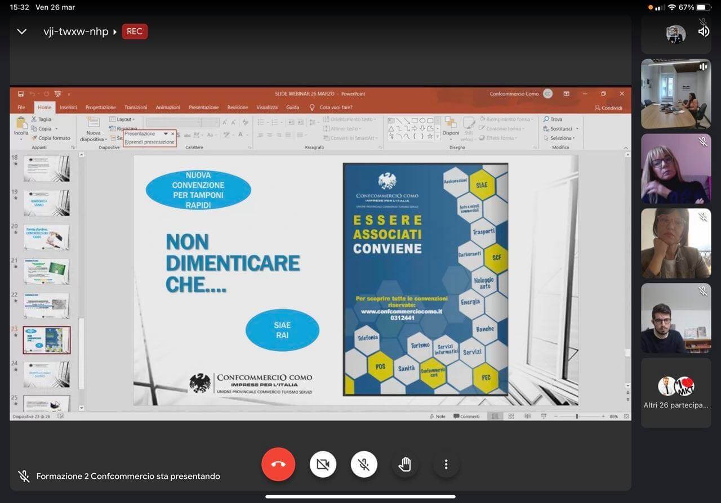Click the Nuova diapositiva icon

(93, 123)
